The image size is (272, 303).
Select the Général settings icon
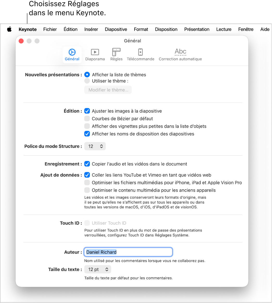72,55
